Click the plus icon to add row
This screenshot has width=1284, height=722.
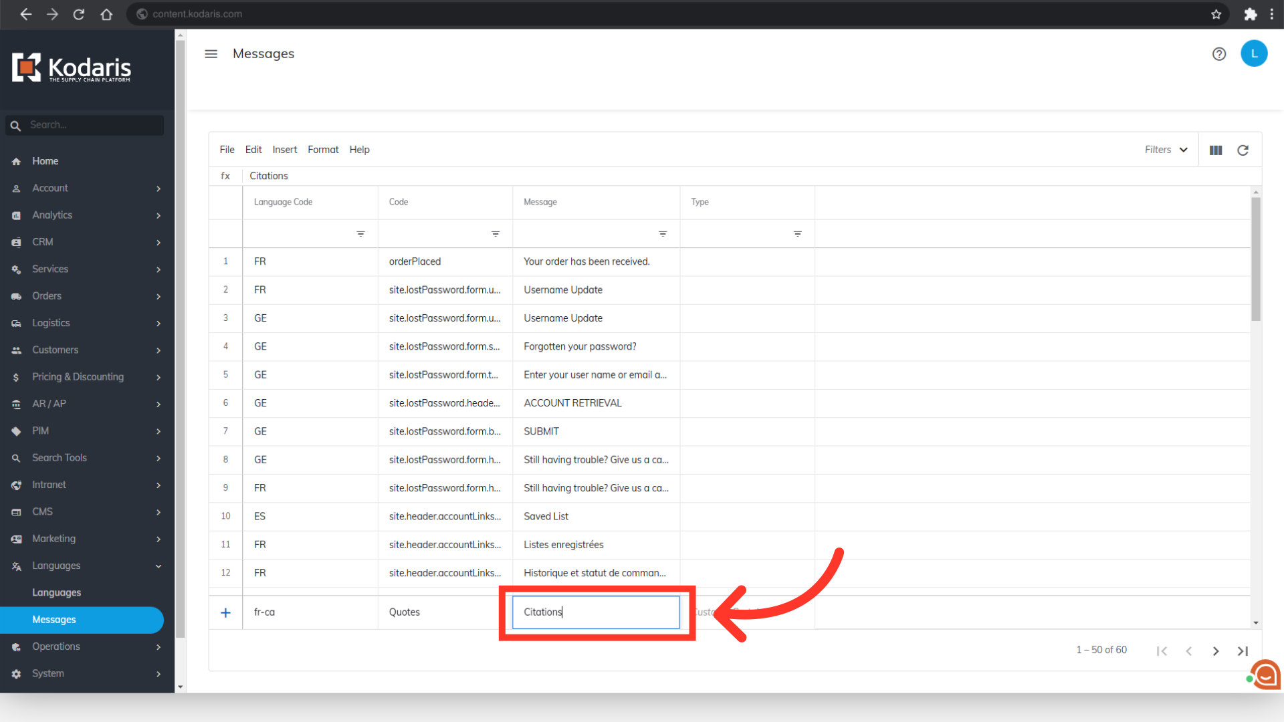click(x=225, y=612)
